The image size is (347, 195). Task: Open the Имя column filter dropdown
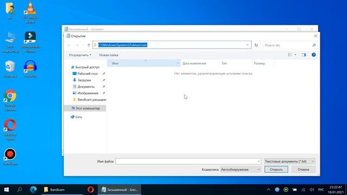[x=178, y=63]
